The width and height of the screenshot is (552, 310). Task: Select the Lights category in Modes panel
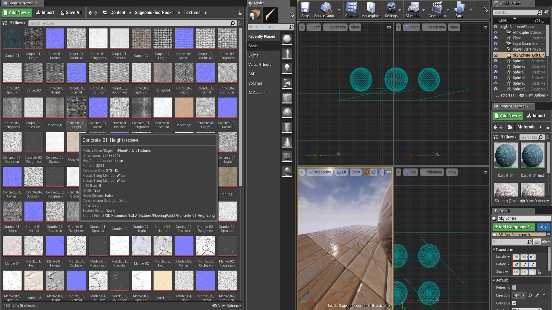click(253, 55)
